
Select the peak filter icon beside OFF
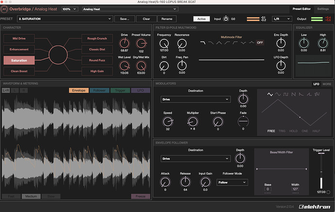tap(251, 43)
